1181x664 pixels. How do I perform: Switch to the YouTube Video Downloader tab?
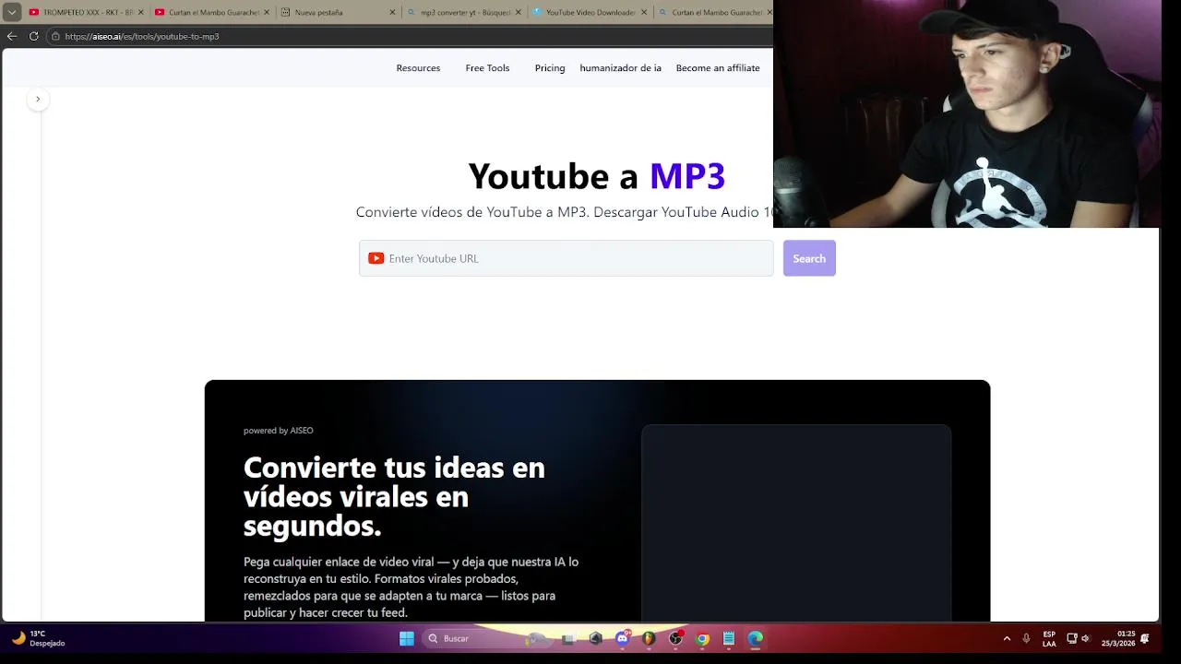pos(590,12)
